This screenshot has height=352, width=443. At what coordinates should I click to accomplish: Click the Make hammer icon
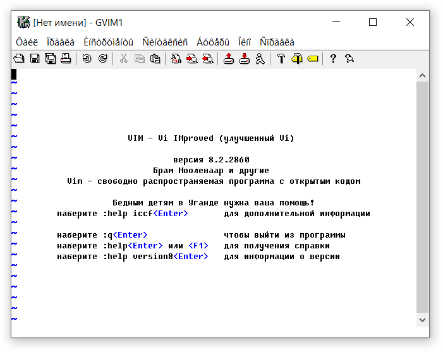pyautogui.click(x=281, y=59)
